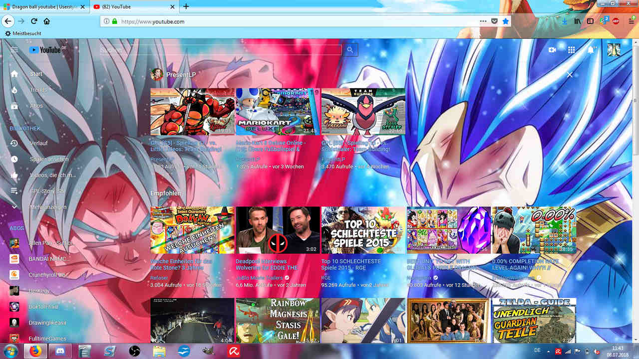
Task: Open Abos in the sidebar
Action: click(x=36, y=106)
